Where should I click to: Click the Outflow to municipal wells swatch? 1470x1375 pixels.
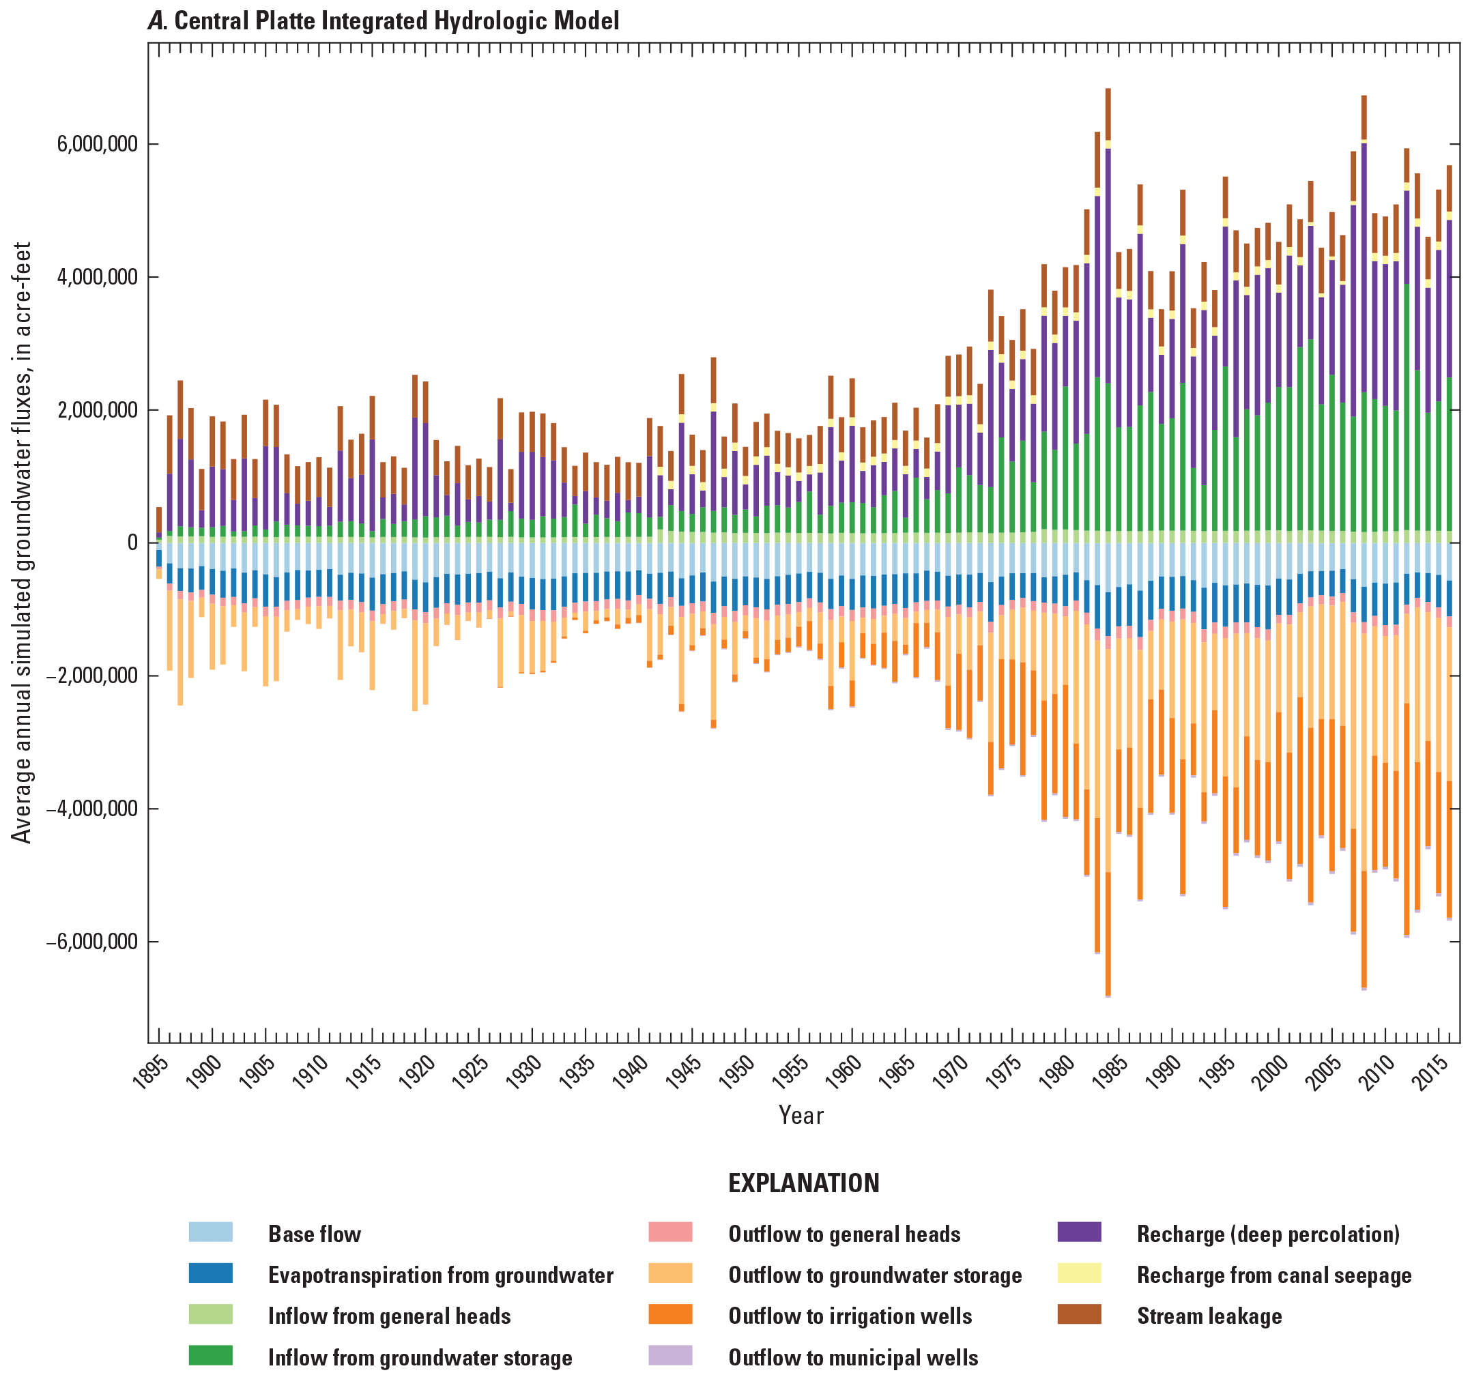tap(670, 1356)
